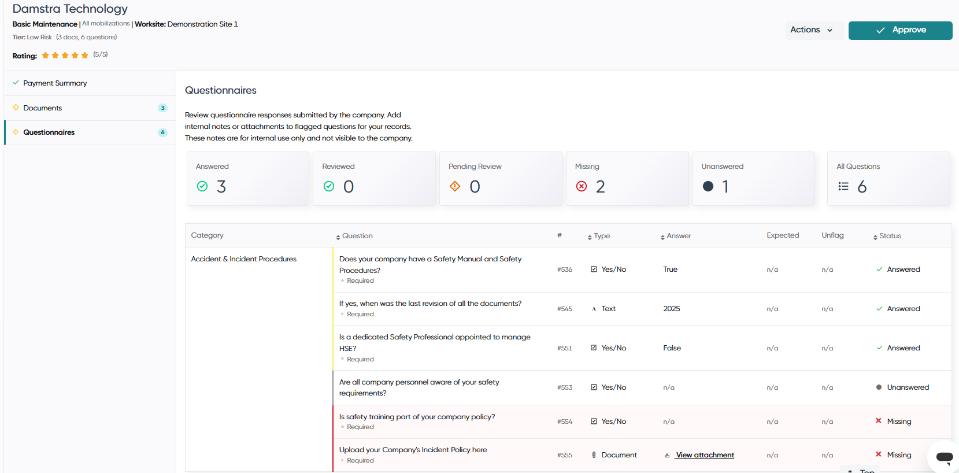Sort table by Type column
This screenshot has width=959, height=473.
[x=599, y=236]
